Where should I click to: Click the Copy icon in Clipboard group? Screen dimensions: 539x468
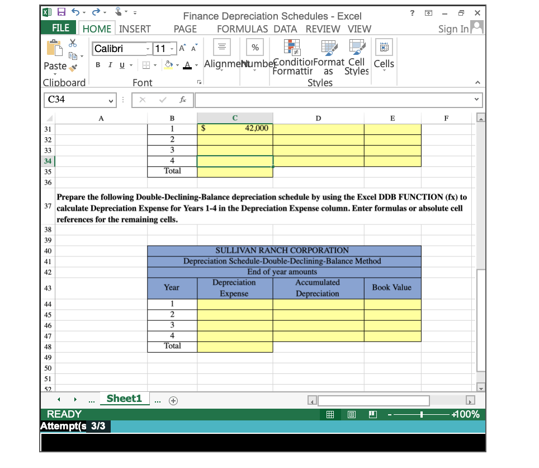(x=73, y=55)
